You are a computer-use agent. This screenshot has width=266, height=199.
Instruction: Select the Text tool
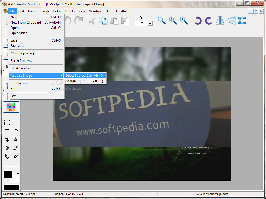[x=16, y=139]
